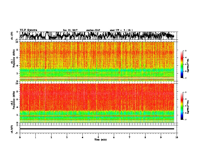Screen dimensions: 199x154
Task: Click the "station=KAP" header label
Action: pos(93,30)
